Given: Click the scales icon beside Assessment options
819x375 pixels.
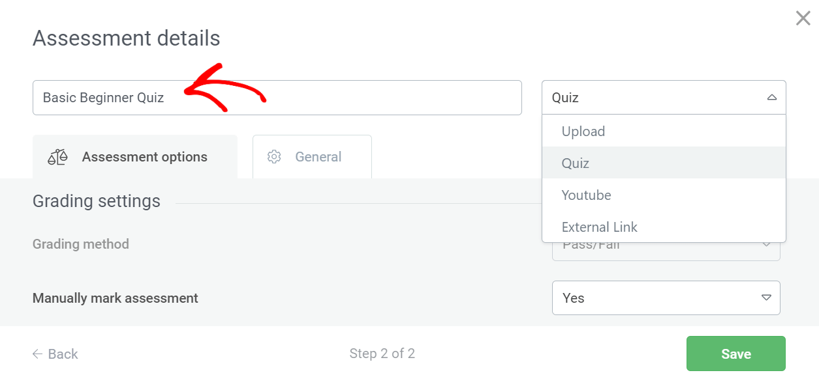Looking at the screenshot, I should pyautogui.click(x=58, y=157).
